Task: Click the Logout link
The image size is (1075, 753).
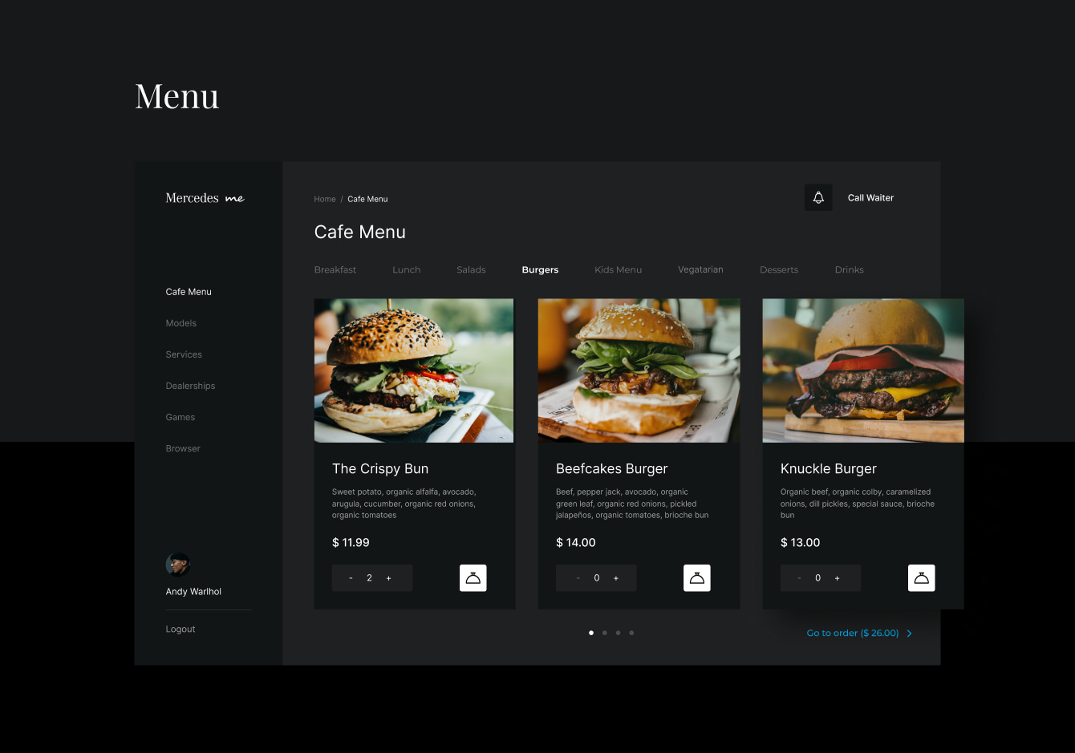Action: [181, 630]
